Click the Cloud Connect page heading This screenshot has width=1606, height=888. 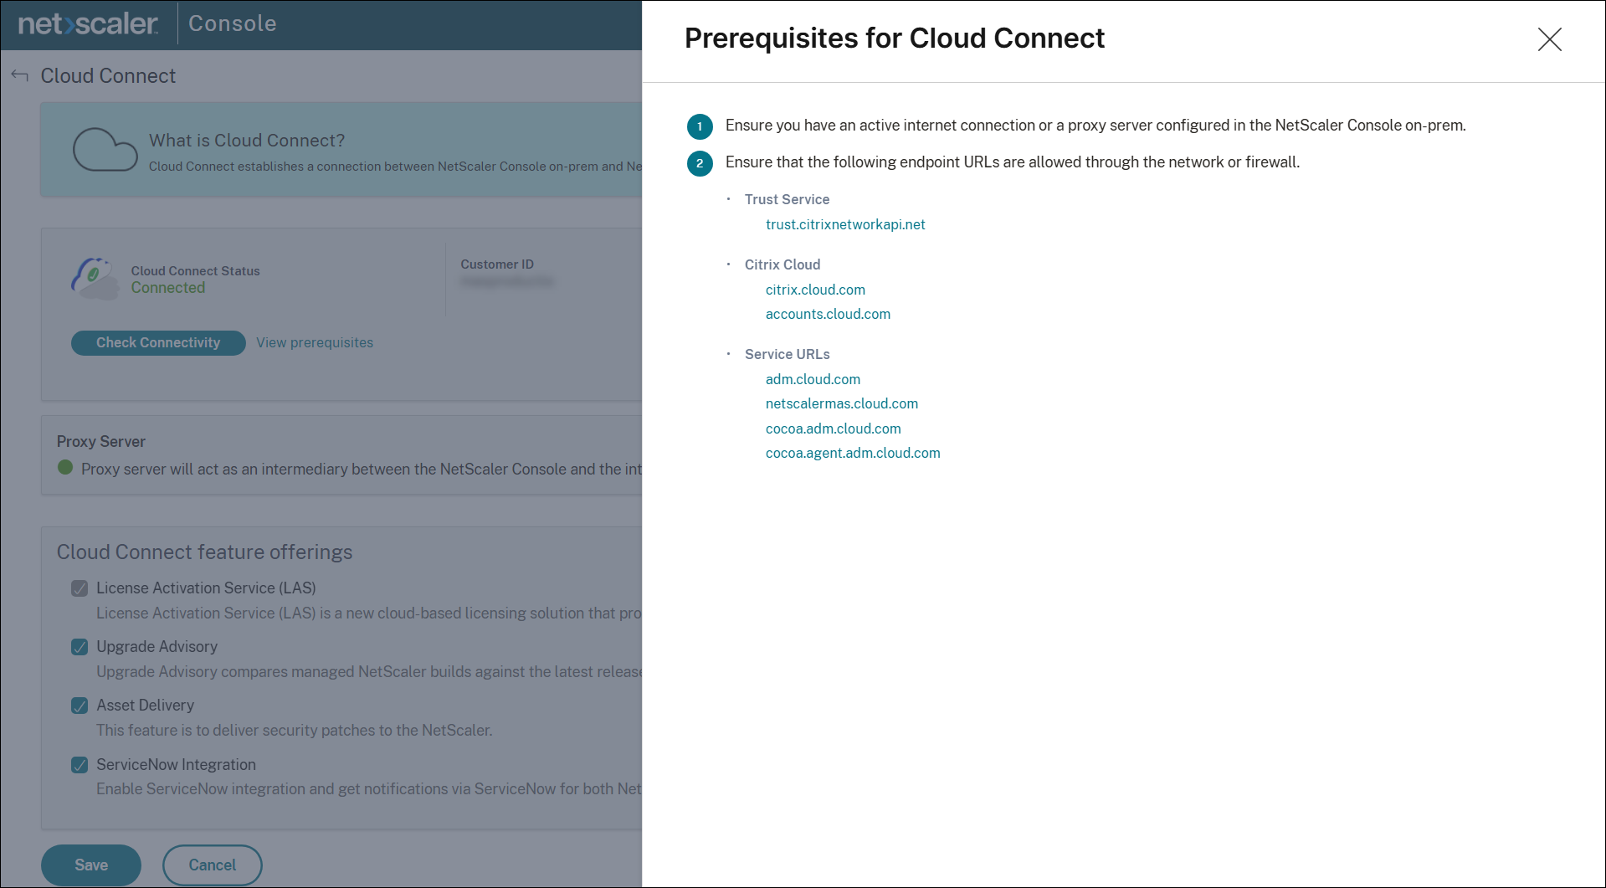108,75
